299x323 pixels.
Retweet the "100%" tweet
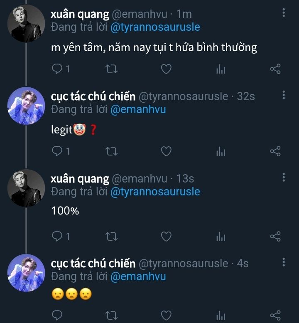point(112,237)
